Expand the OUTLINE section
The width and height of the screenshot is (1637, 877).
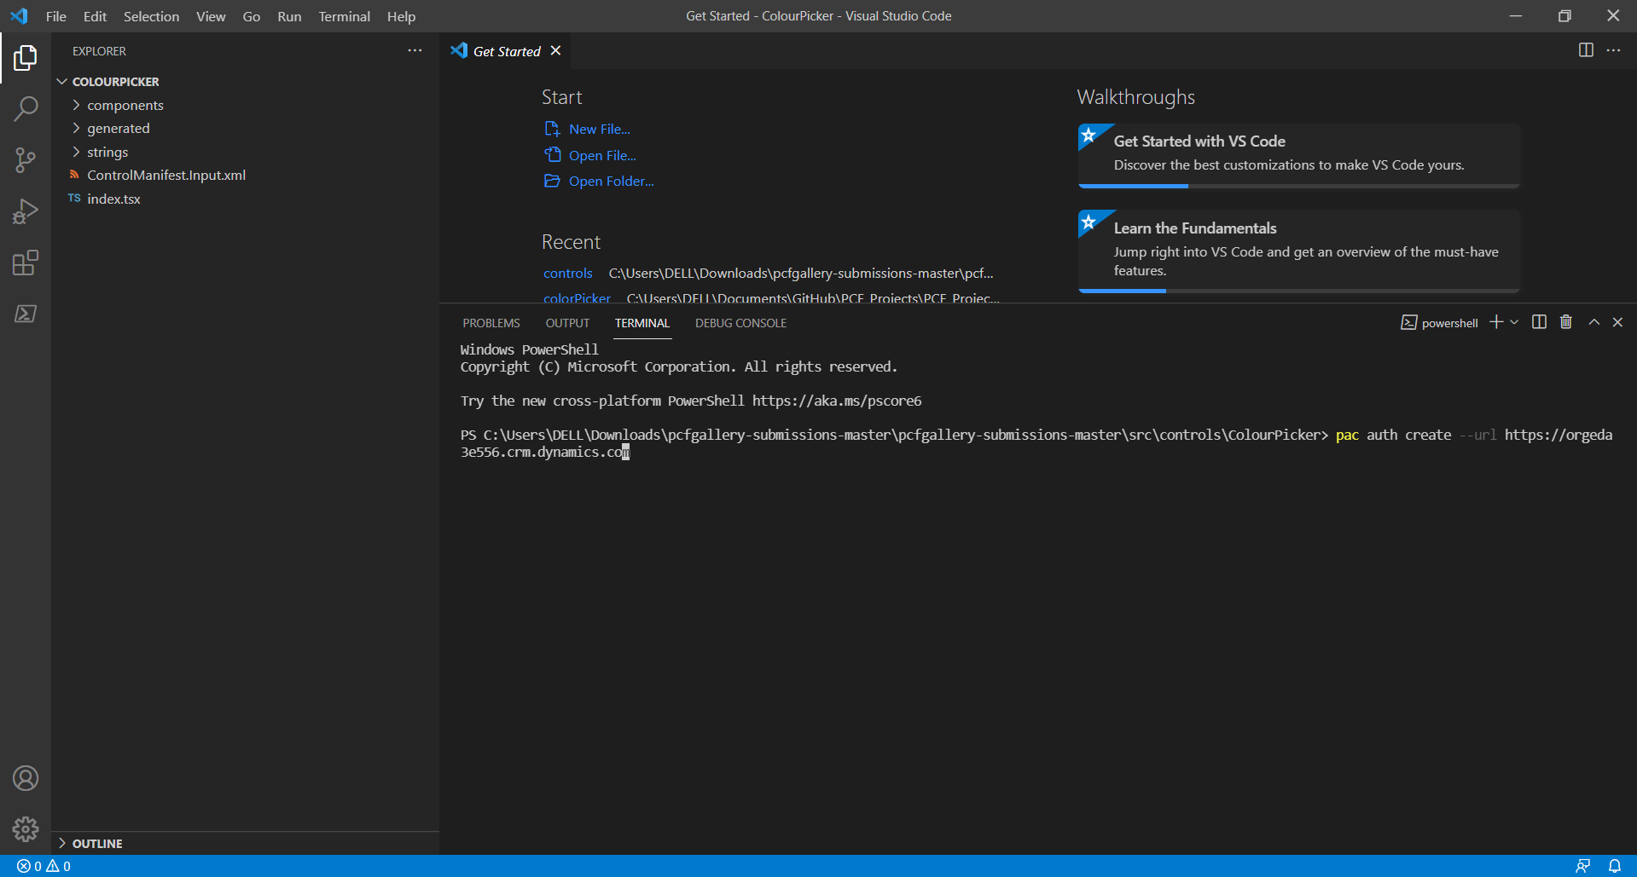point(97,843)
